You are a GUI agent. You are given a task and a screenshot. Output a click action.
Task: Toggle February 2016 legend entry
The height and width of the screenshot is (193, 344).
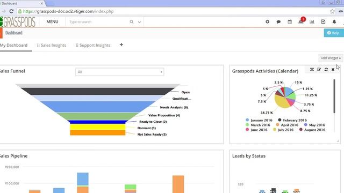click(x=292, y=120)
